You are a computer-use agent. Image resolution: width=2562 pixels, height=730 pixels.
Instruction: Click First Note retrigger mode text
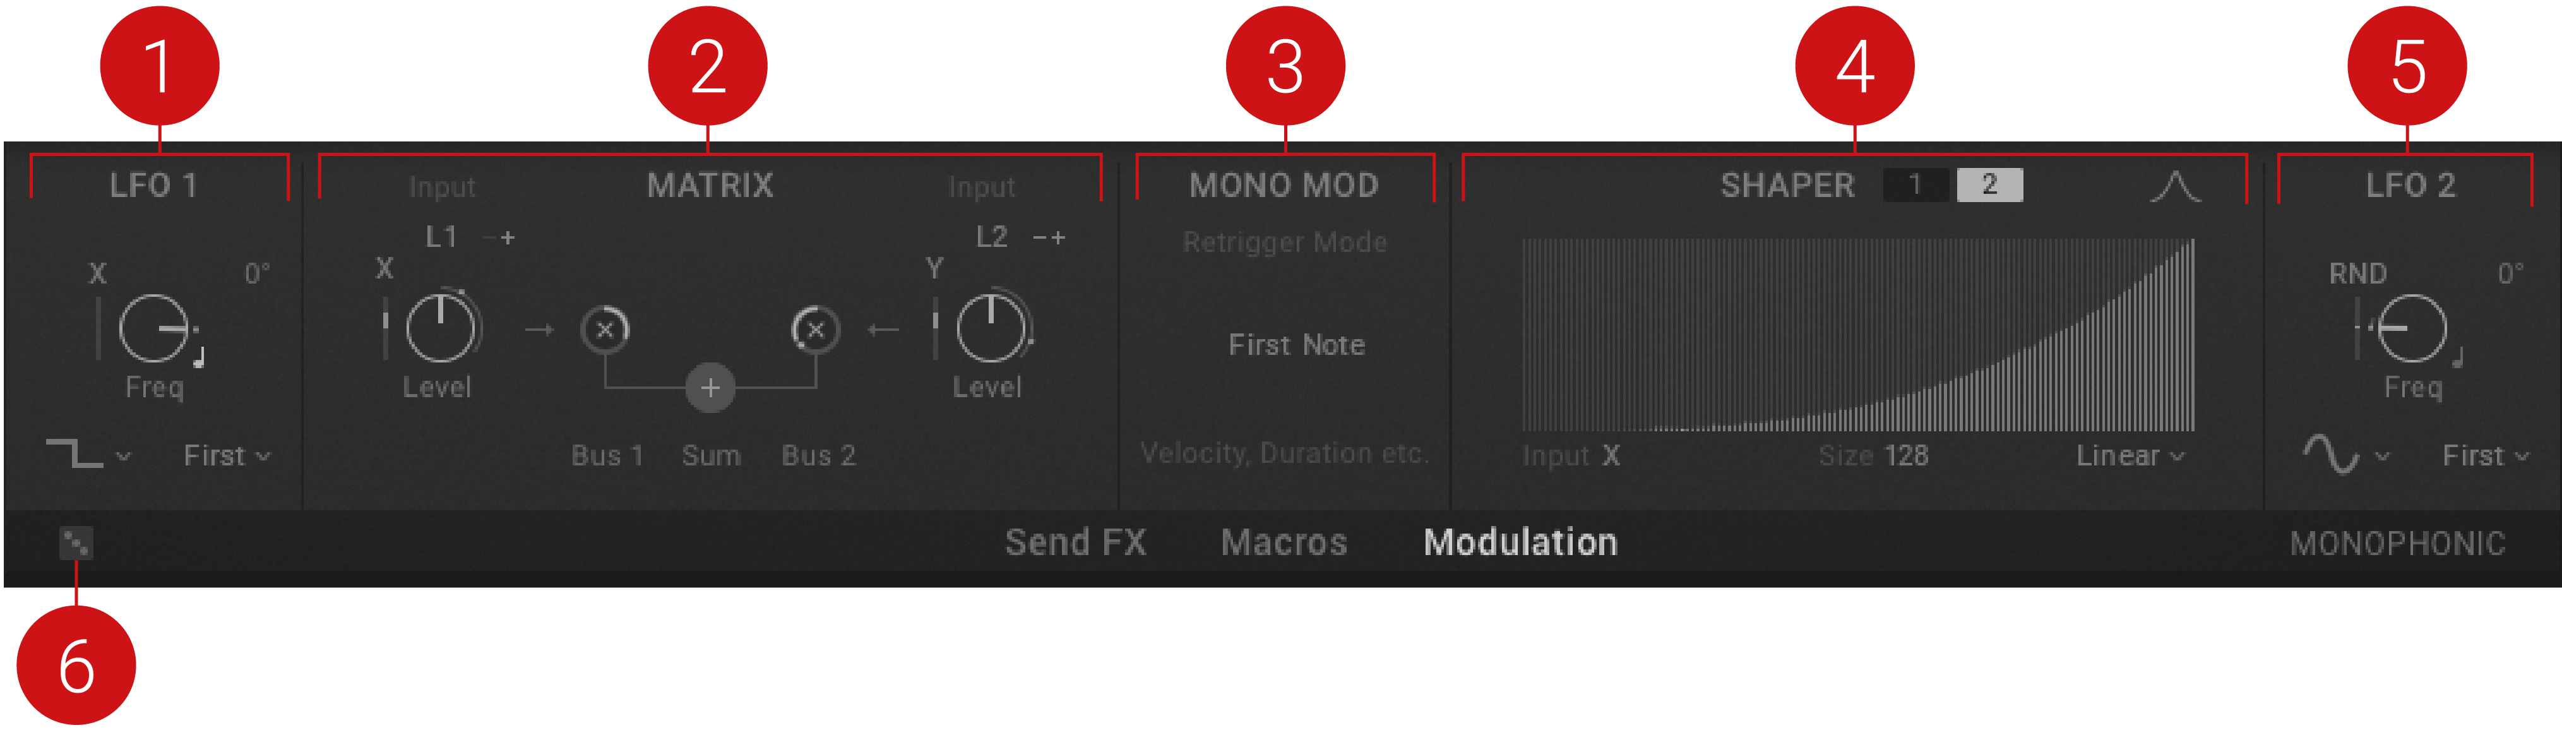pos(1296,345)
